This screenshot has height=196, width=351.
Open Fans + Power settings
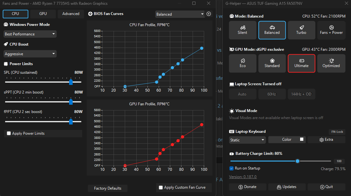click(x=331, y=30)
